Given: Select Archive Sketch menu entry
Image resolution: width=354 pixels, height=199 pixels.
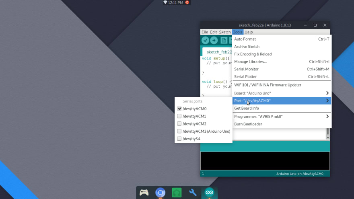Looking at the screenshot, I should [282, 47].
